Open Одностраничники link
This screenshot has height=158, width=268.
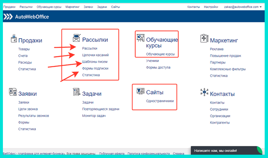160,101
